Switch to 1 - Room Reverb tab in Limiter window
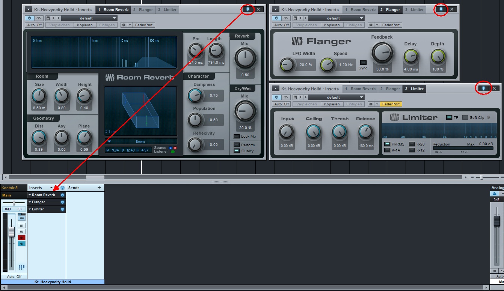Screen dimensions: 504x291 [x=360, y=88]
